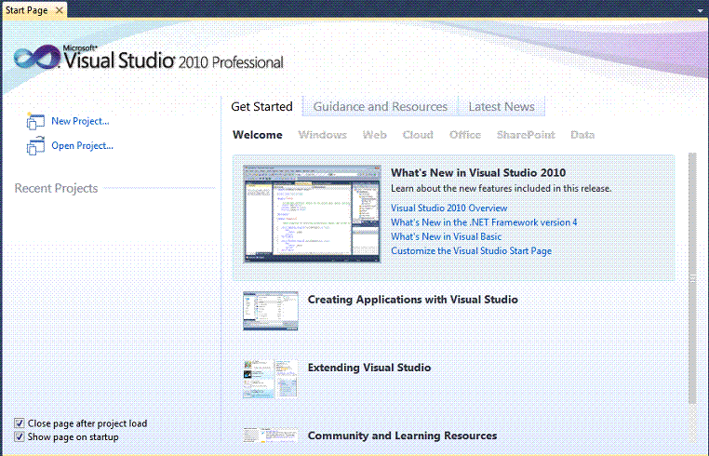Screen dimensions: 709x456
Task: Click the Visual Studio infinity logo
Action: coord(36,58)
